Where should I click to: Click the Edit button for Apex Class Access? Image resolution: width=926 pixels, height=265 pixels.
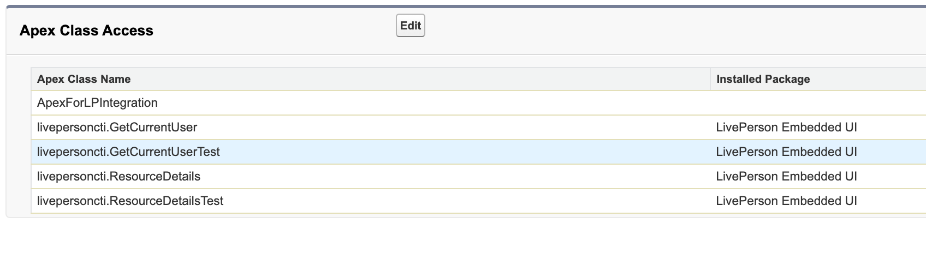(x=410, y=26)
